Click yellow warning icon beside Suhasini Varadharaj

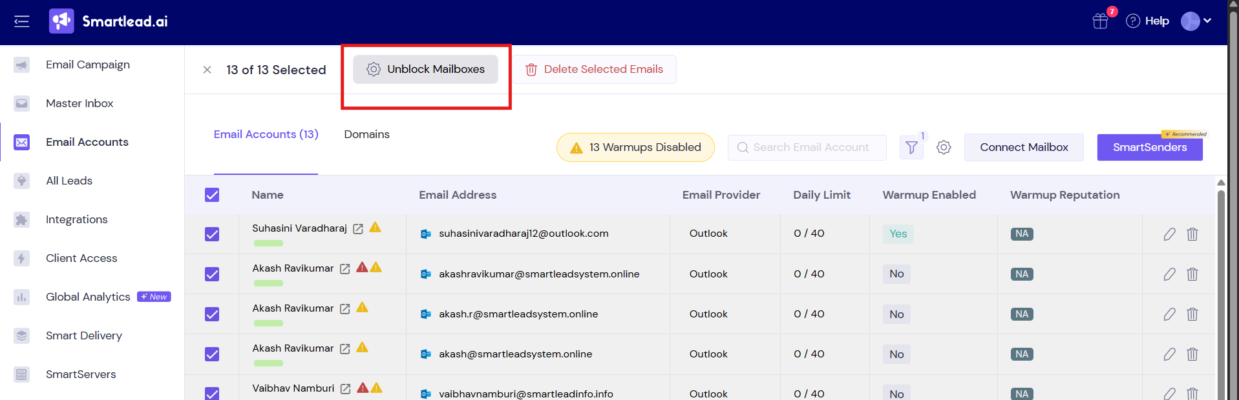tap(376, 227)
